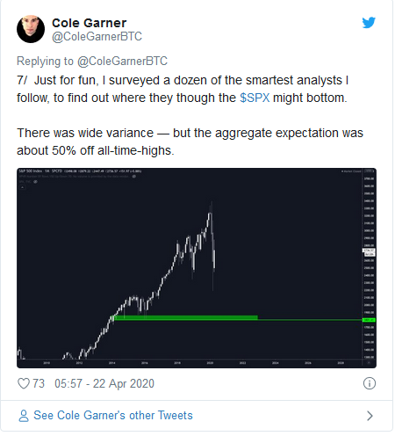
Task: Toggle eye icon on second indicator row
Action: (x=35, y=182)
